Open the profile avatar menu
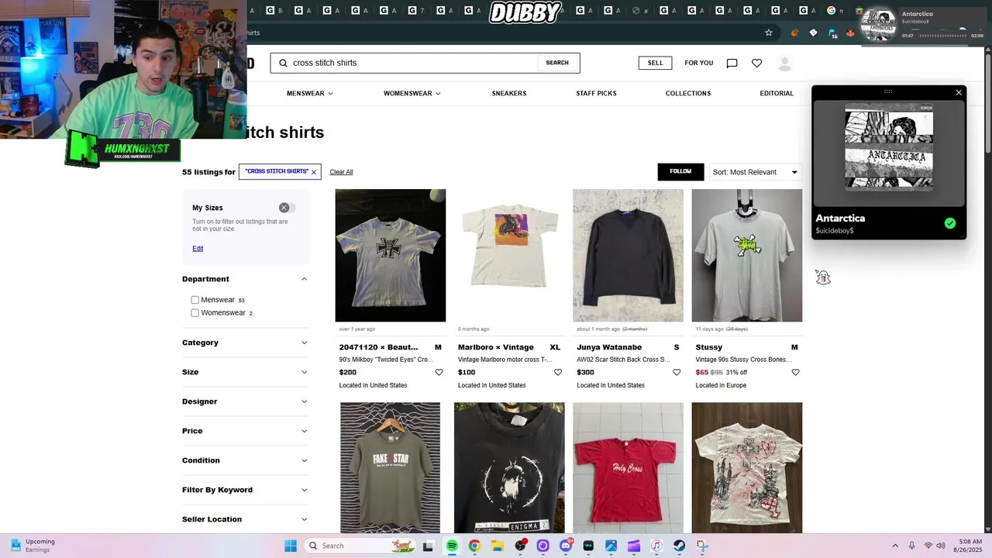 (x=785, y=63)
